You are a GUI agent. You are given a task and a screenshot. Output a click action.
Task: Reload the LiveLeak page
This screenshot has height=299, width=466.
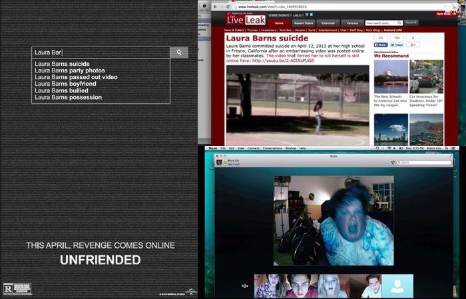coord(228,7)
